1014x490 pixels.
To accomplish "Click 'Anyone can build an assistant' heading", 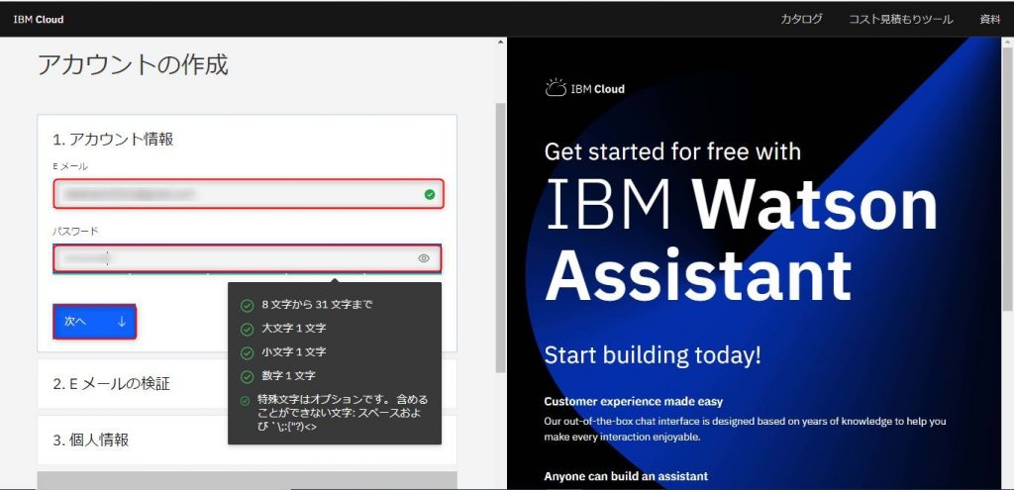I will (626, 476).
